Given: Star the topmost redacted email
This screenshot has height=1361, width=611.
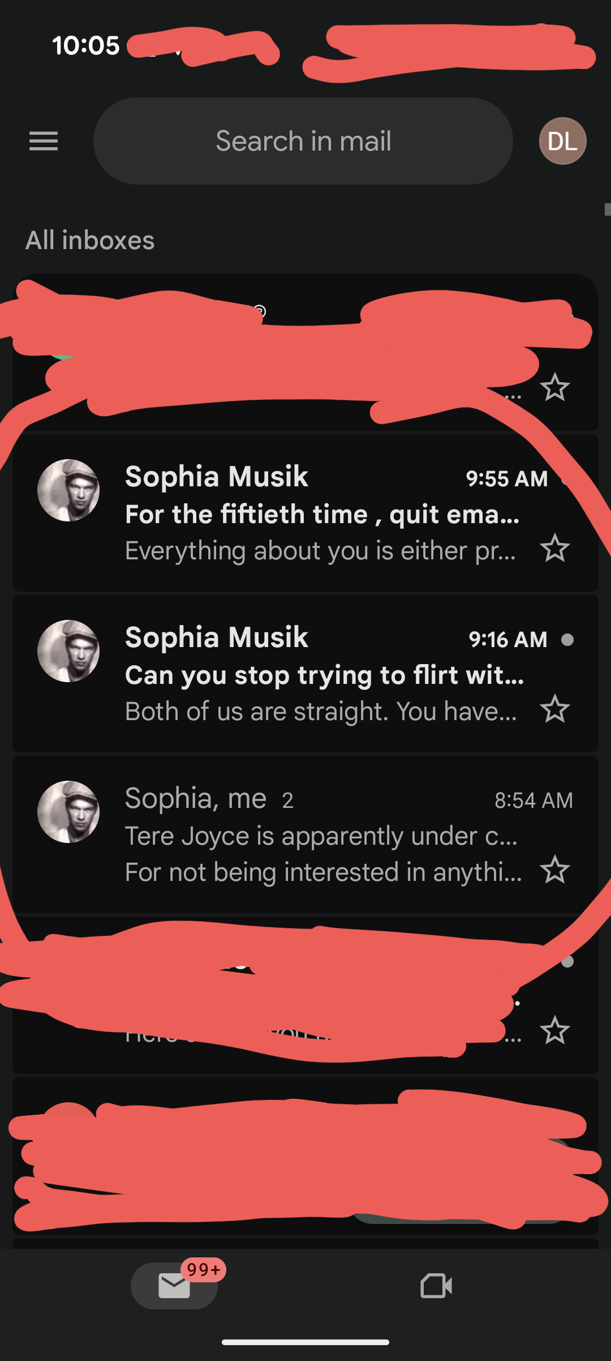Looking at the screenshot, I should [554, 388].
